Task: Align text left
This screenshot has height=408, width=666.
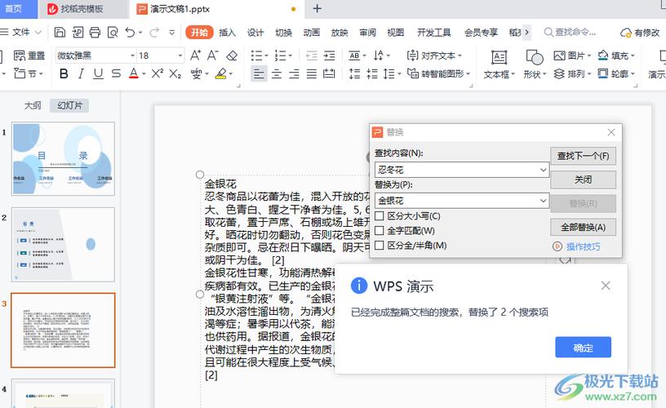Action: pyautogui.click(x=259, y=74)
